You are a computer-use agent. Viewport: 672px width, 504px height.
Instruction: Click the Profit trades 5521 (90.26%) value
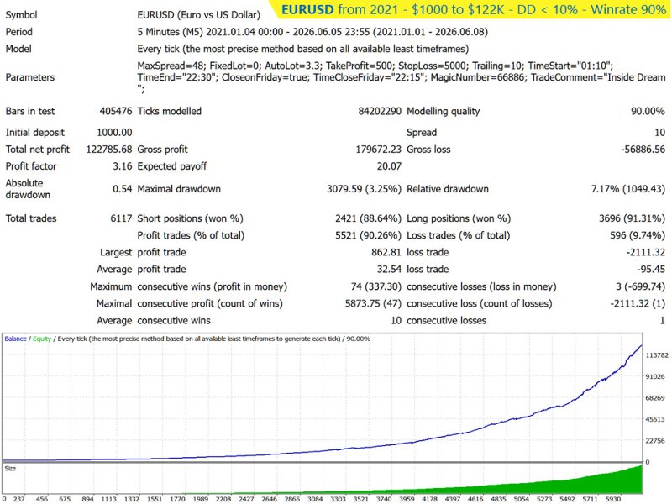pyautogui.click(x=368, y=235)
